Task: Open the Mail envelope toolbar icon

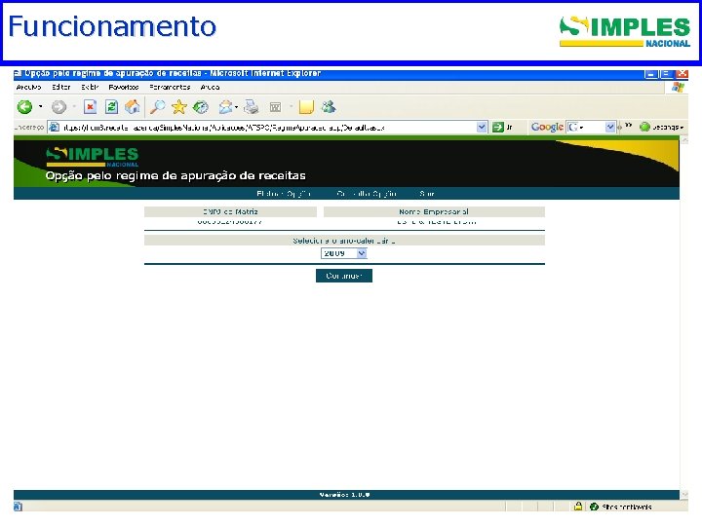Action: pos(225,107)
